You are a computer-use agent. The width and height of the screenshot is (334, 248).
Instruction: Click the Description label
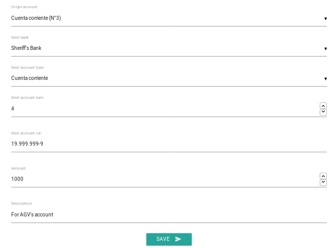pyautogui.click(x=22, y=204)
